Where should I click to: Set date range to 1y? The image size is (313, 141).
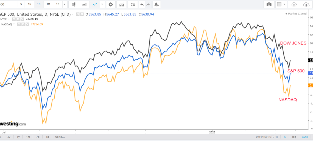tap(18, 137)
